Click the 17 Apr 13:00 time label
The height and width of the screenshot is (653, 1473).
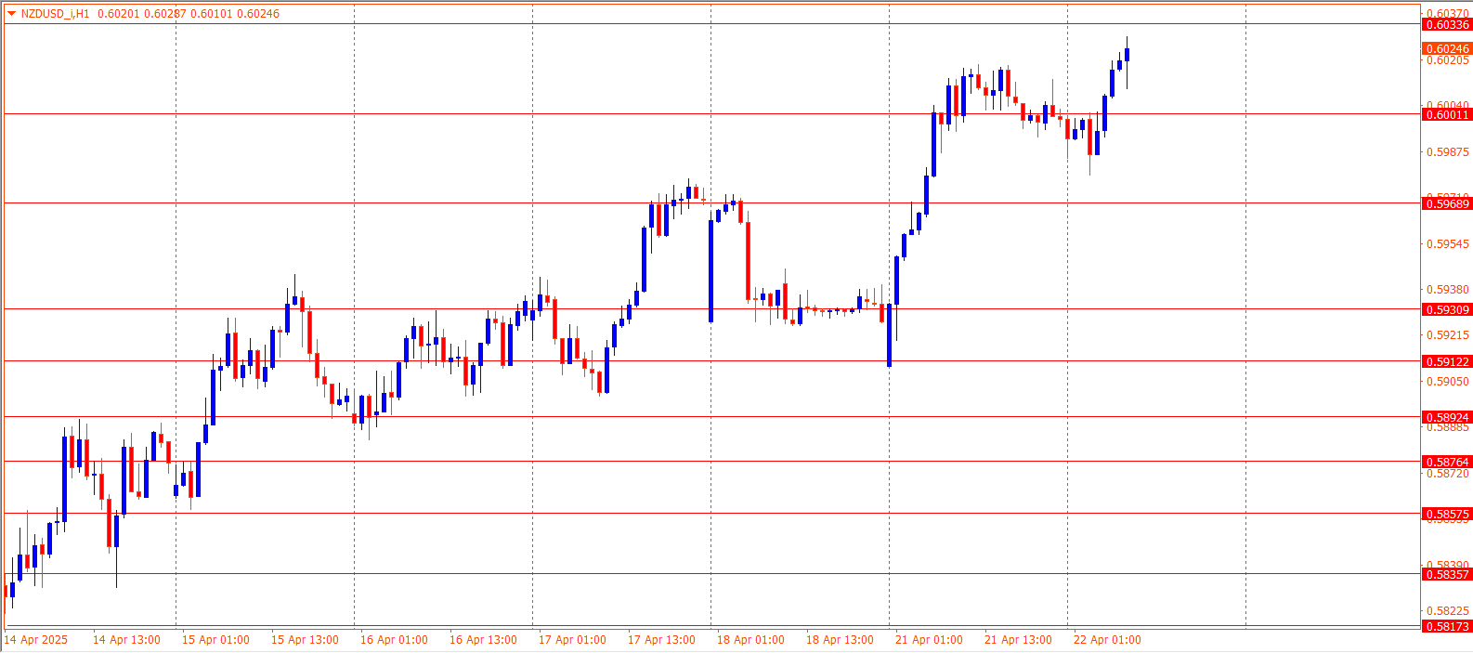(661, 640)
